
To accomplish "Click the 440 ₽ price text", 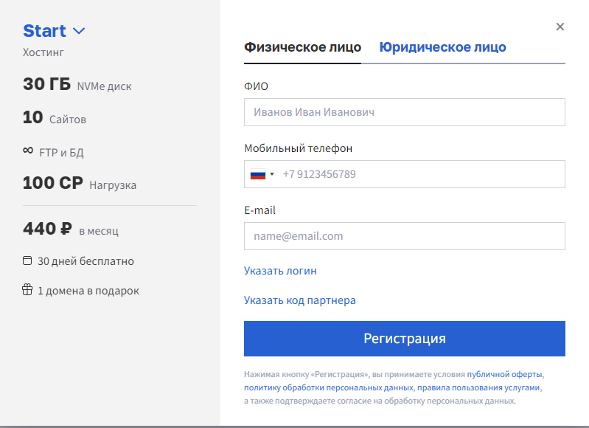I will (x=47, y=229).
